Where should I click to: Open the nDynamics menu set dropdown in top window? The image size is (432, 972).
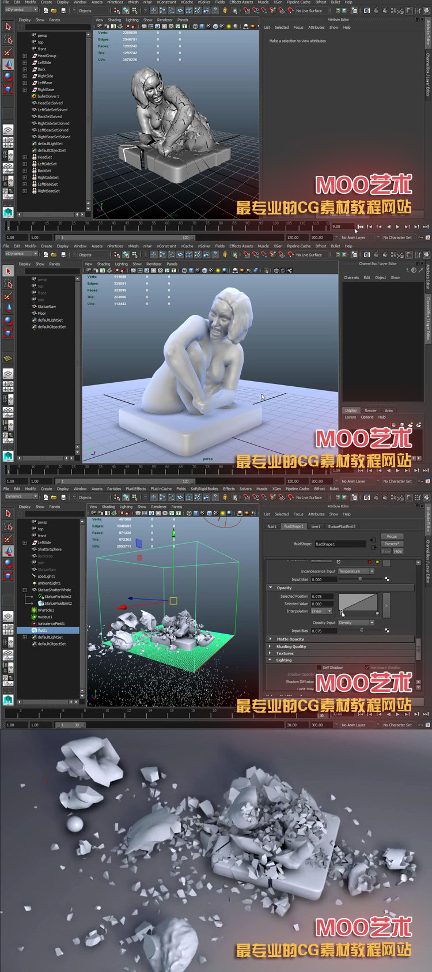pos(21,10)
